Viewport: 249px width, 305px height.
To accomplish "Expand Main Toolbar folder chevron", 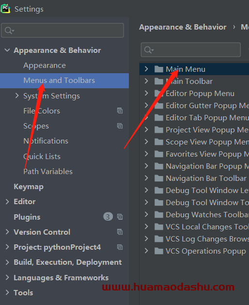I will coord(146,81).
